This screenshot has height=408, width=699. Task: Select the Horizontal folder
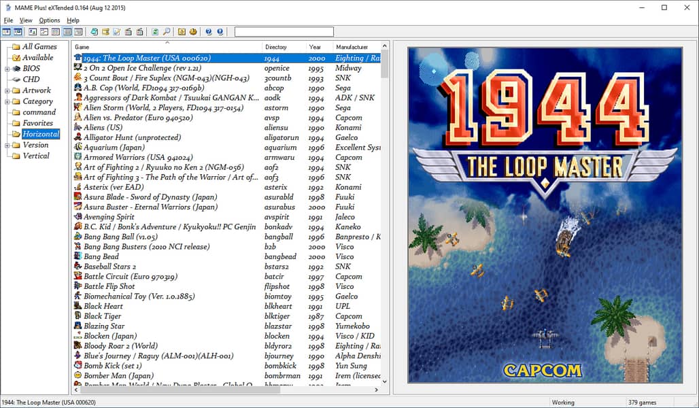point(41,134)
